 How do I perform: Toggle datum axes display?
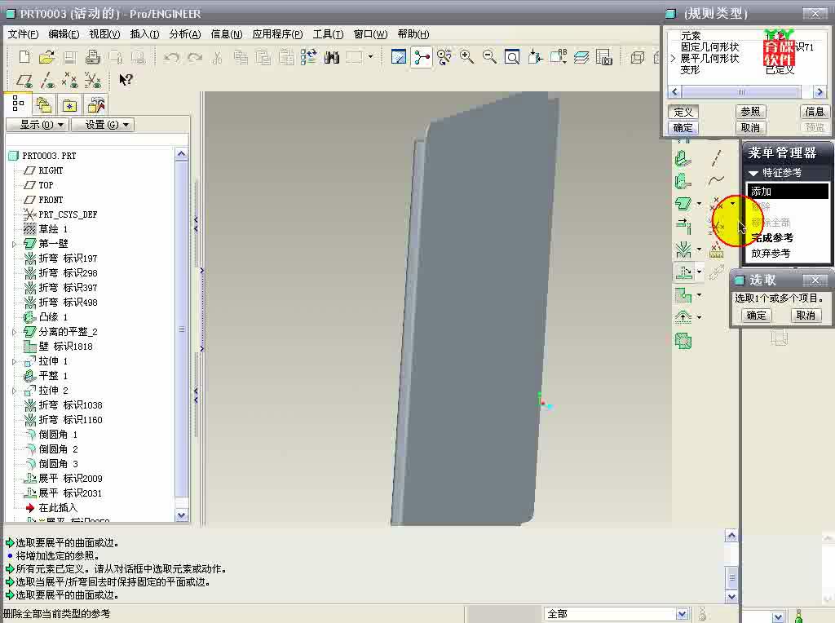coord(47,80)
